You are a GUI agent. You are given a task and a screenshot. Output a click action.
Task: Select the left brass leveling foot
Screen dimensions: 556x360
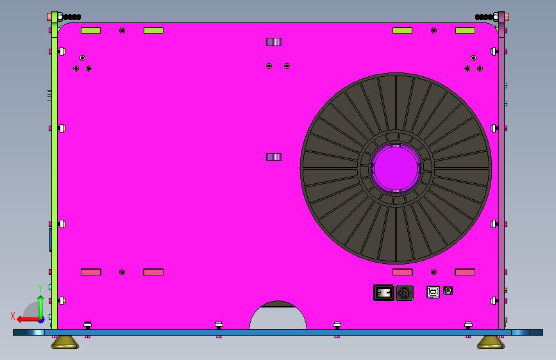(65, 342)
